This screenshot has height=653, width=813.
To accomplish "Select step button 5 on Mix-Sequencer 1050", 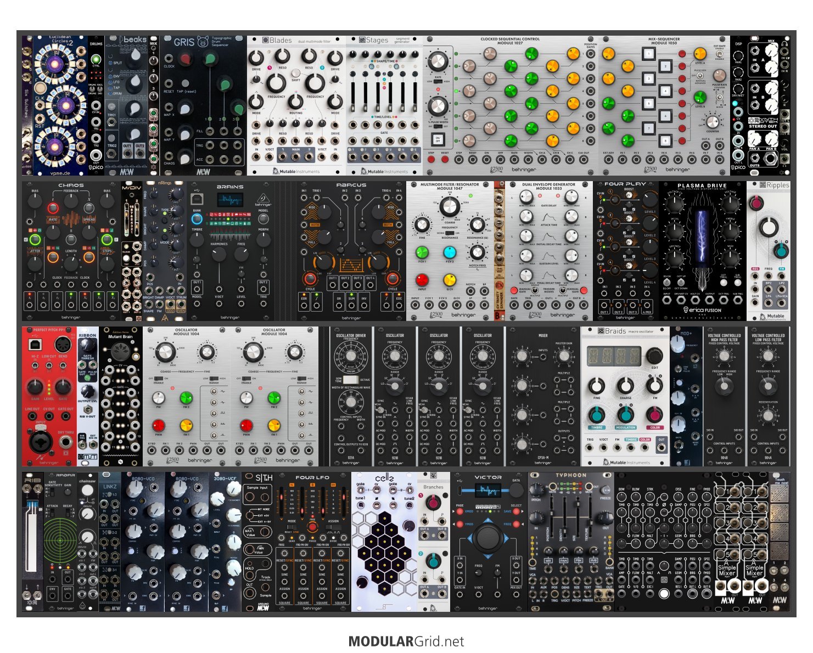I will 648,103.
